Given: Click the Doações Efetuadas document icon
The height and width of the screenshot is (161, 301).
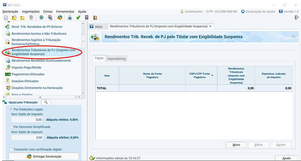Looking at the screenshot, I should click(x=8, y=81).
